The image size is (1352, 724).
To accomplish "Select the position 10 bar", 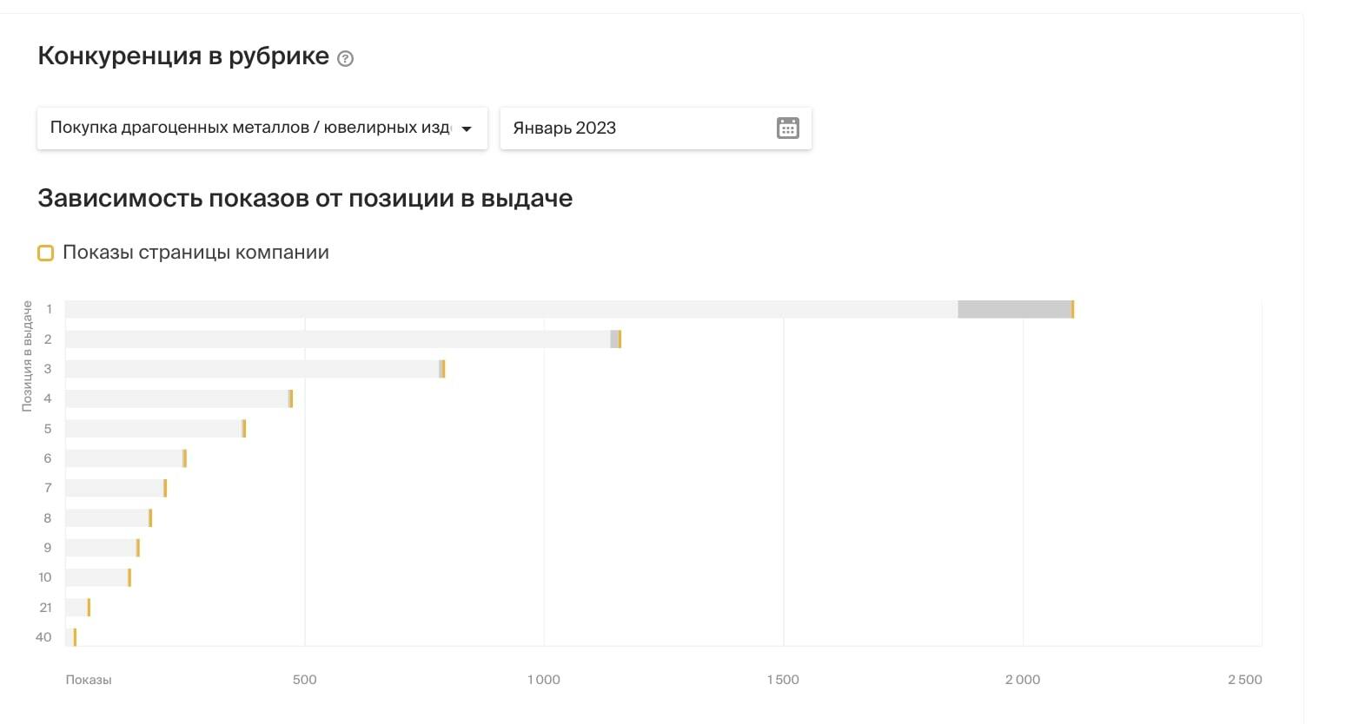I will [x=98, y=577].
